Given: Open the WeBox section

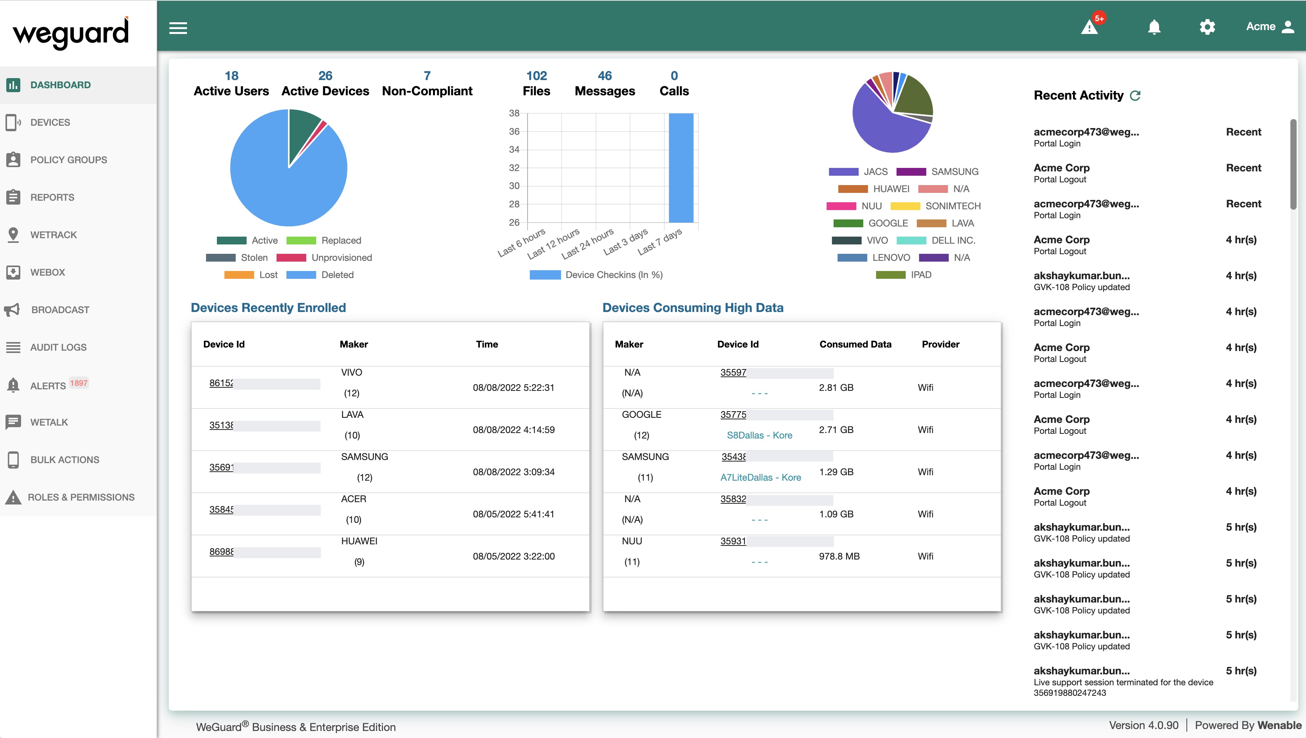Looking at the screenshot, I should point(47,272).
